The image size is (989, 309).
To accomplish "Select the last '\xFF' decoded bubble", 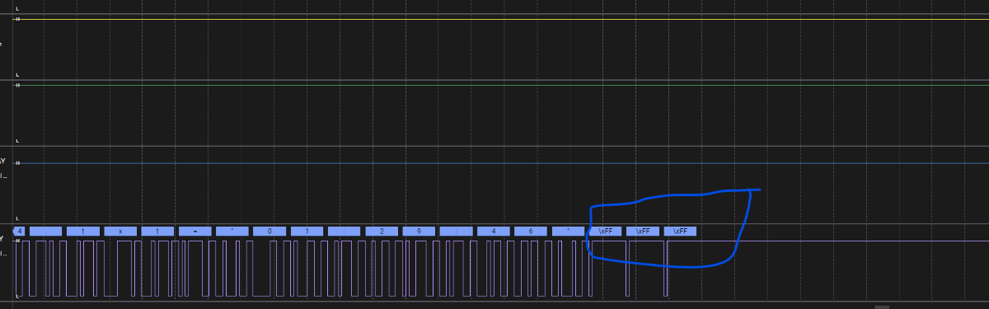I will pos(681,232).
